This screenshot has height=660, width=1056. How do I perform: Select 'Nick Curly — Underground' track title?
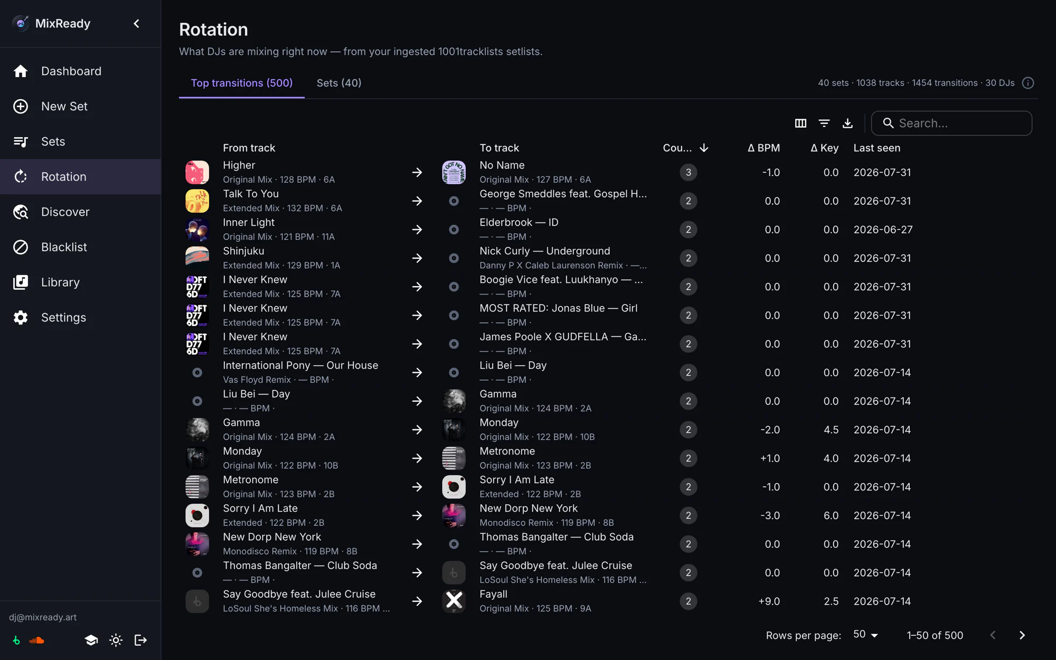tap(544, 251)
